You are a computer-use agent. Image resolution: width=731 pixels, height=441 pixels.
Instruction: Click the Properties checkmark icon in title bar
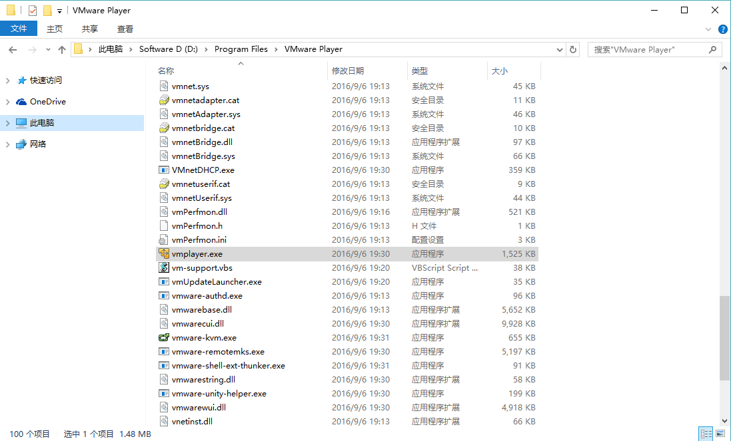pyautogui.click(x=33, y=10)
